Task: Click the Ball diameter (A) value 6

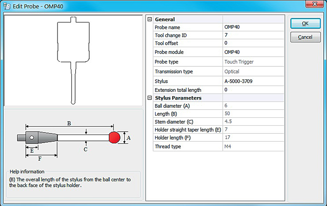Action: (x=253, y=106)
